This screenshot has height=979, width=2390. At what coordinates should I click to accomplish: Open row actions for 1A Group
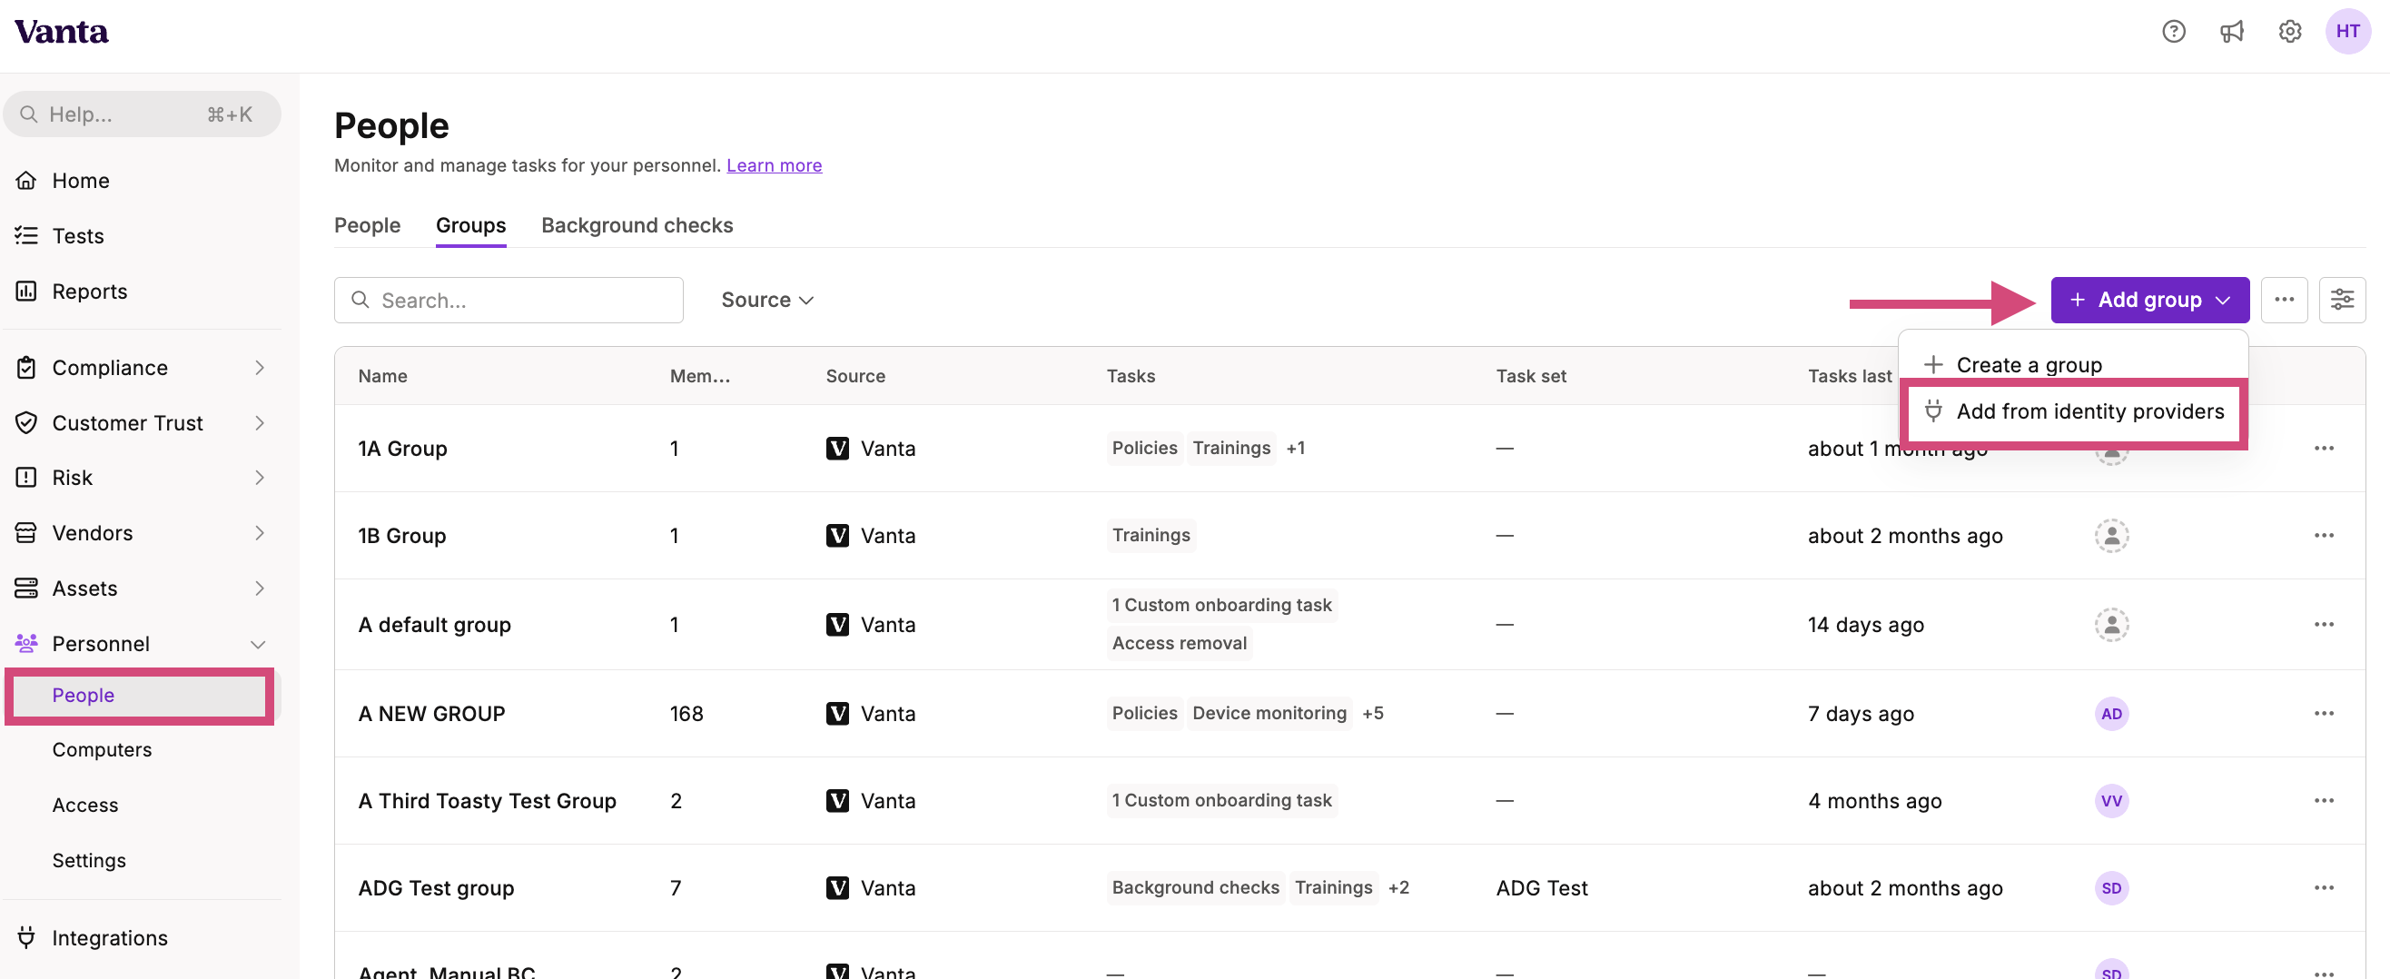click(x=2323, y=449)
